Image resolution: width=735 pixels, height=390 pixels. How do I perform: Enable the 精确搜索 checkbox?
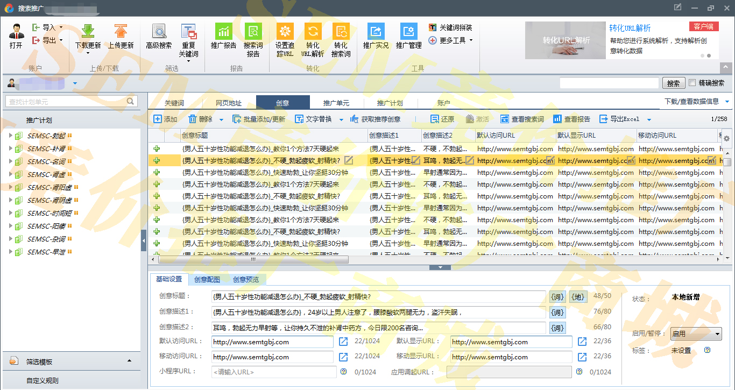(x=692, y=83)
